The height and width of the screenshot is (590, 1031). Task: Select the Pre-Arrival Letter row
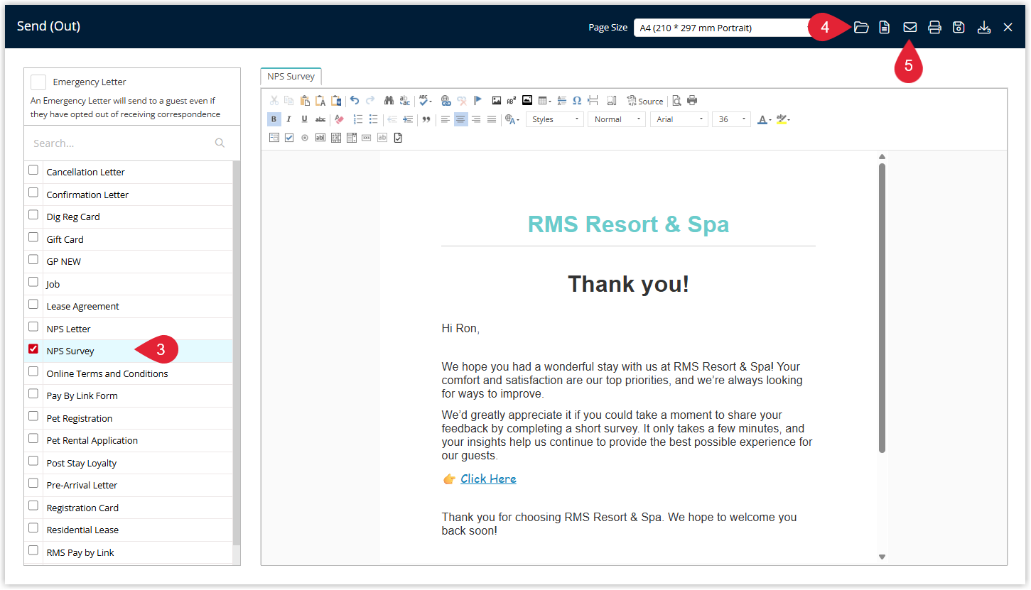click(129, 485)
